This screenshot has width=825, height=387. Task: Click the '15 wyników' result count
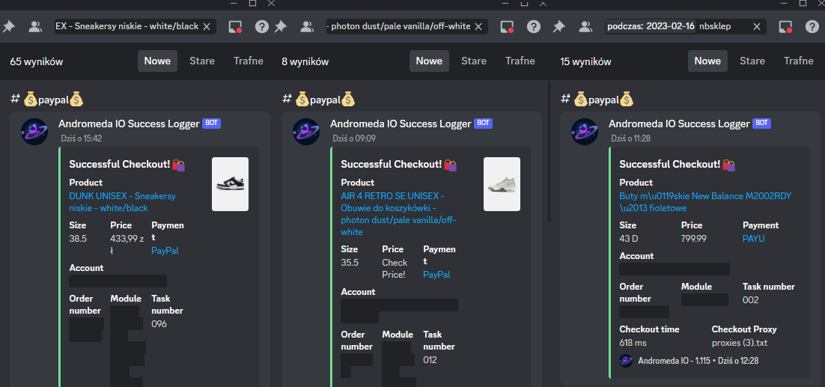click(x=585, y=61)
